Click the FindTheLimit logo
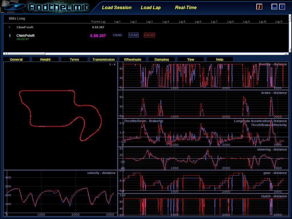The image size is (292, 219). click(46, 7)
